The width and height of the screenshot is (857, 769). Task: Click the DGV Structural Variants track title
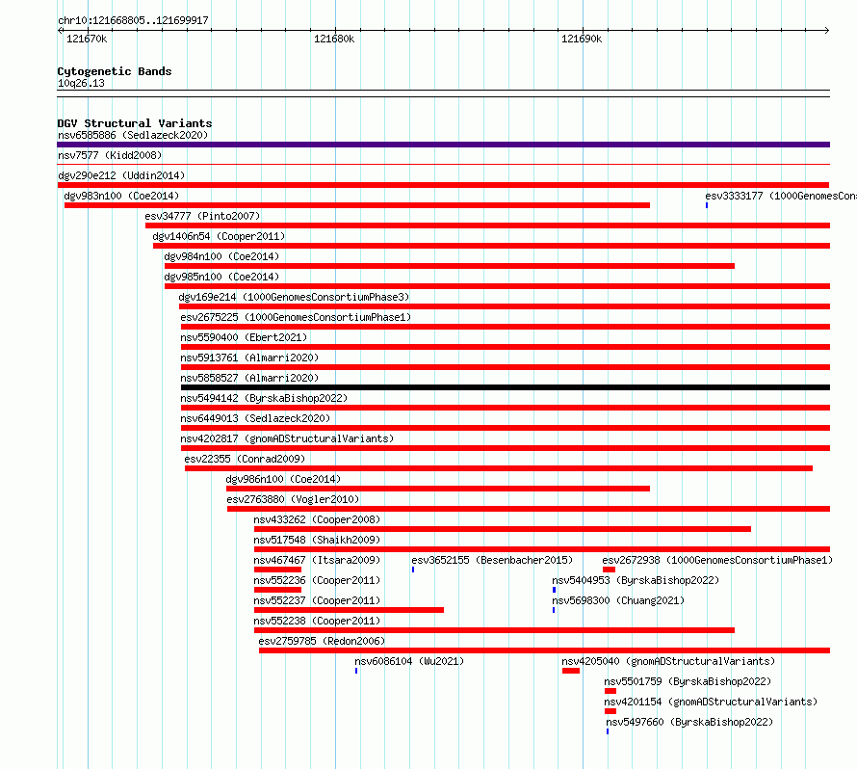[135, 123]
